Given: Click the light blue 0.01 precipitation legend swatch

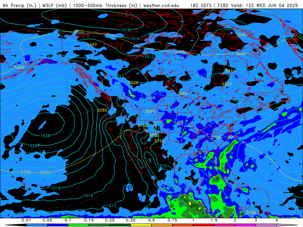Looking at the screenshot, I should (x=37, y=225).
